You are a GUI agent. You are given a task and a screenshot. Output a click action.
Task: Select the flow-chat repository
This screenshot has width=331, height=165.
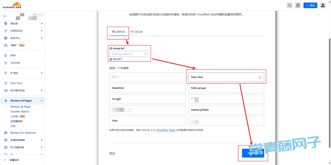point(226,77)
